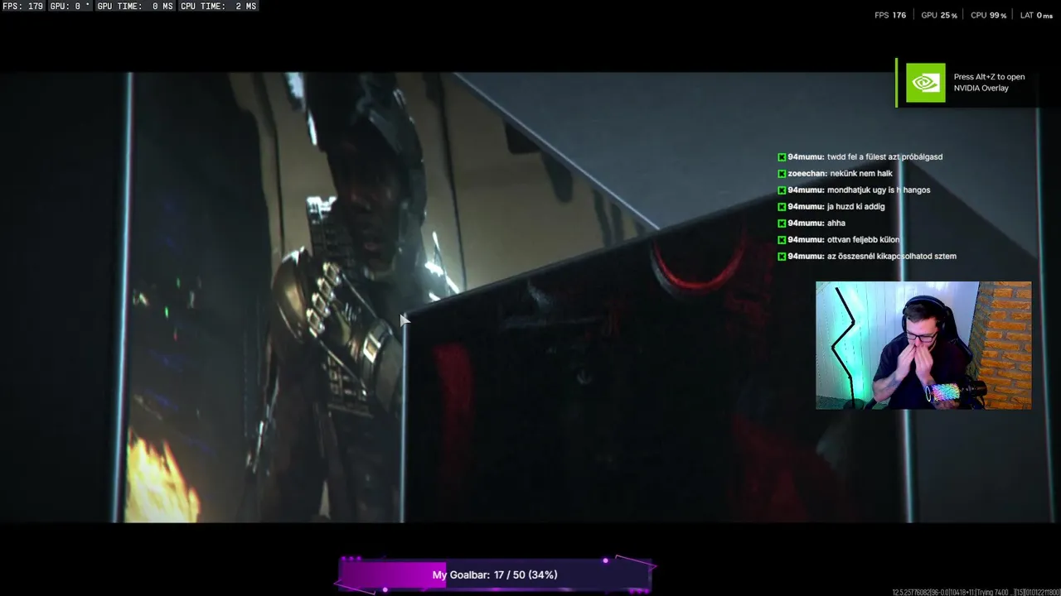The width and height of the screenshot is (1061, 596).
Task: Click the 'CPU TIME: 2 MS' readout
Action: click(x=218, y=6)
